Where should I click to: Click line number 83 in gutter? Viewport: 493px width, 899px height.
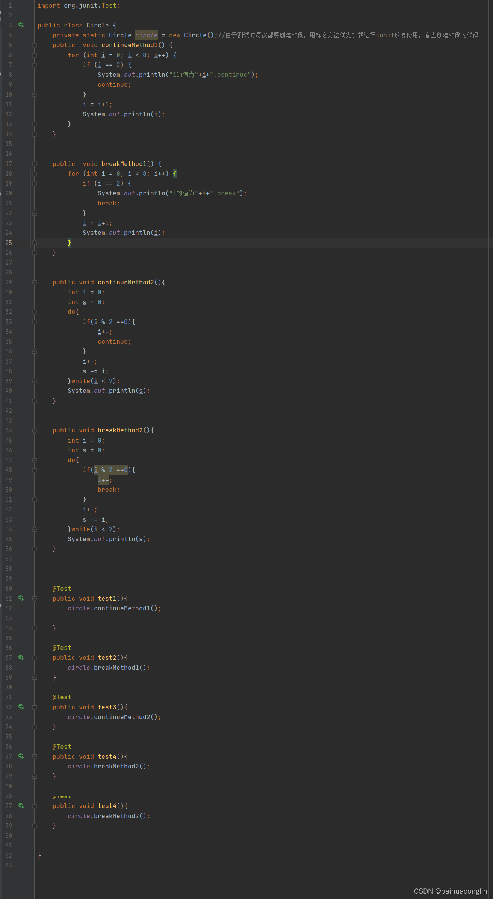click(x=9, y=865)
